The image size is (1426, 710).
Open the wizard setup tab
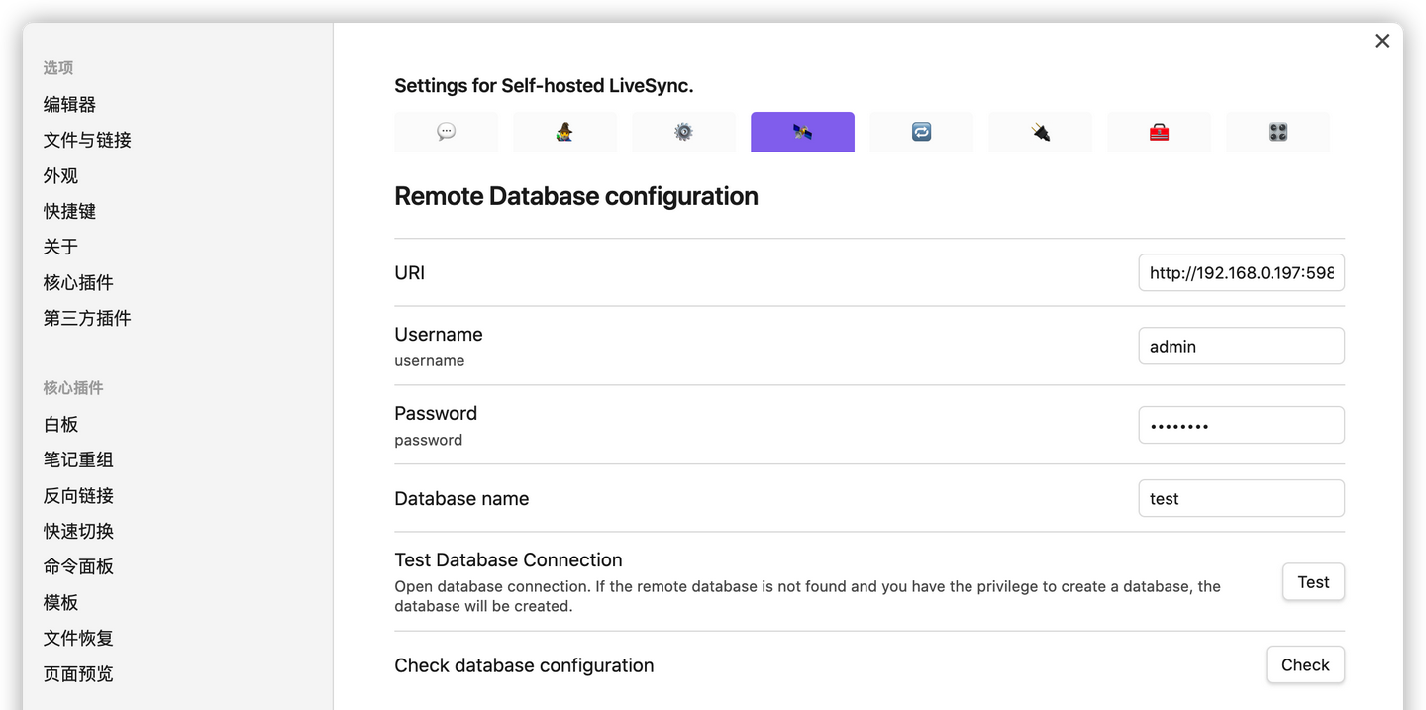(x=564, y=132)
